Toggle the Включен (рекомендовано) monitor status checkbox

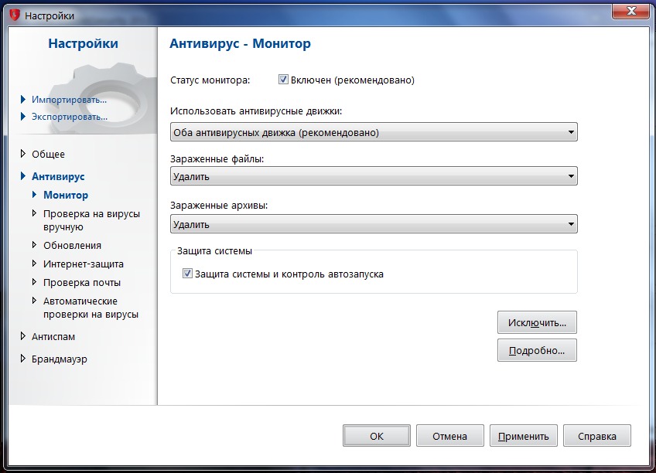point(283,80)
